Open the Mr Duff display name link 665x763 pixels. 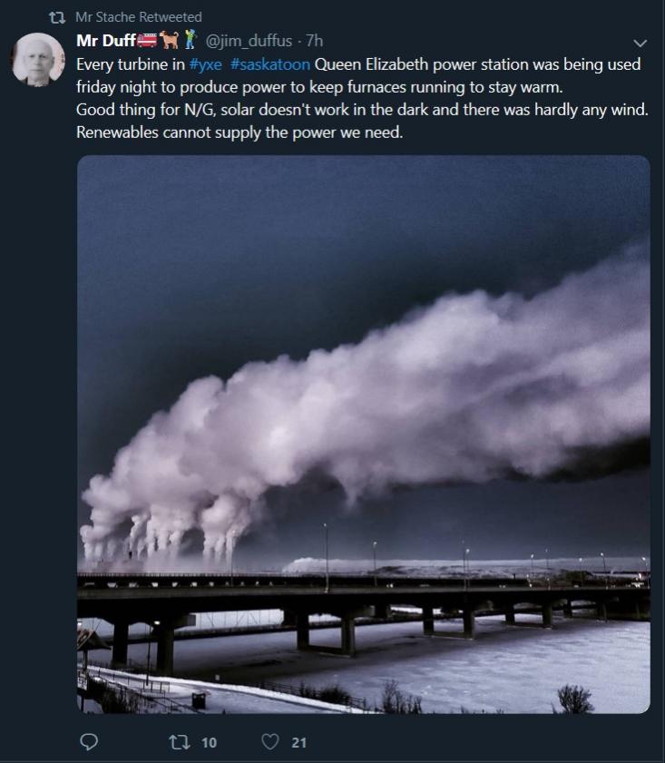[105, 41]
